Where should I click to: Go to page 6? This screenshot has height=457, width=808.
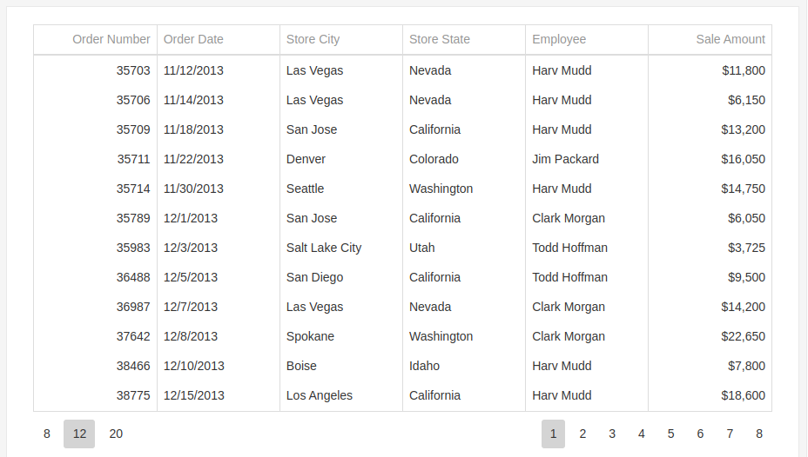point(700,434)
